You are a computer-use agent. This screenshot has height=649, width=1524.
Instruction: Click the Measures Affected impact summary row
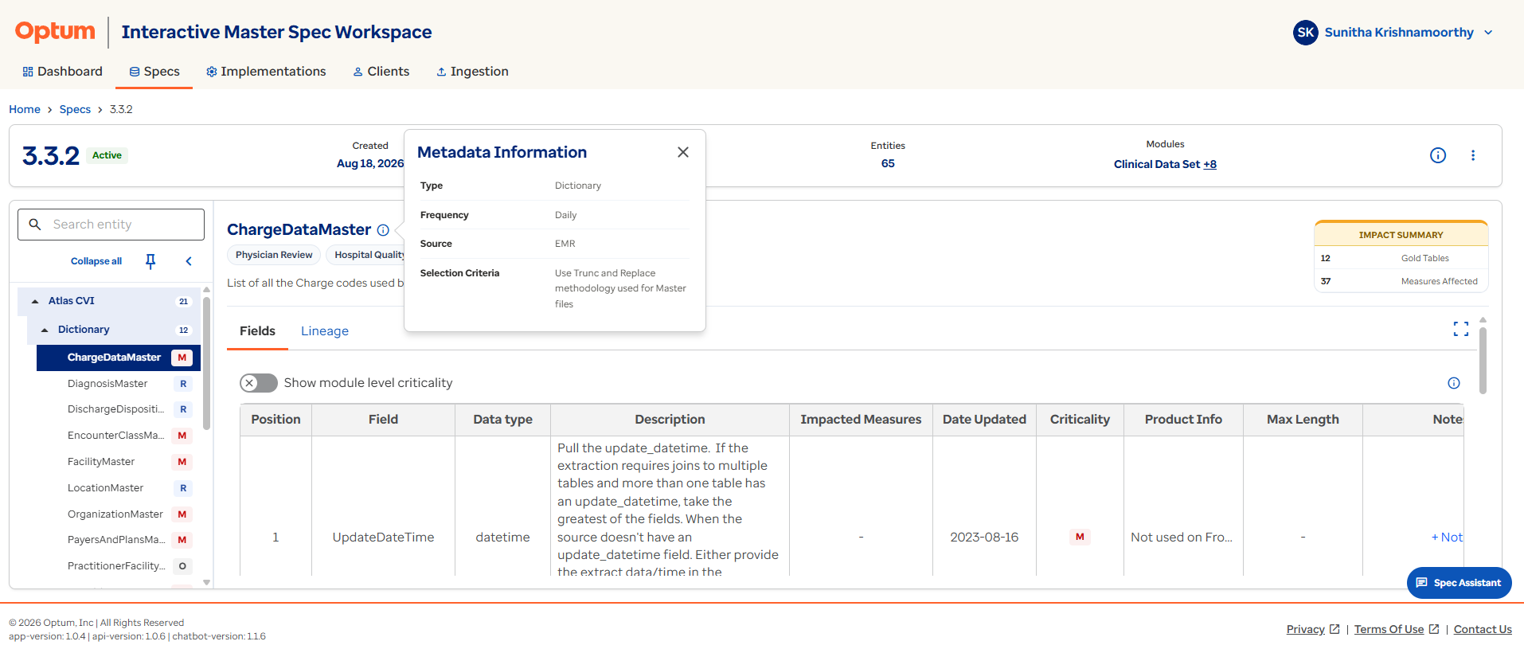[1401, 281]
